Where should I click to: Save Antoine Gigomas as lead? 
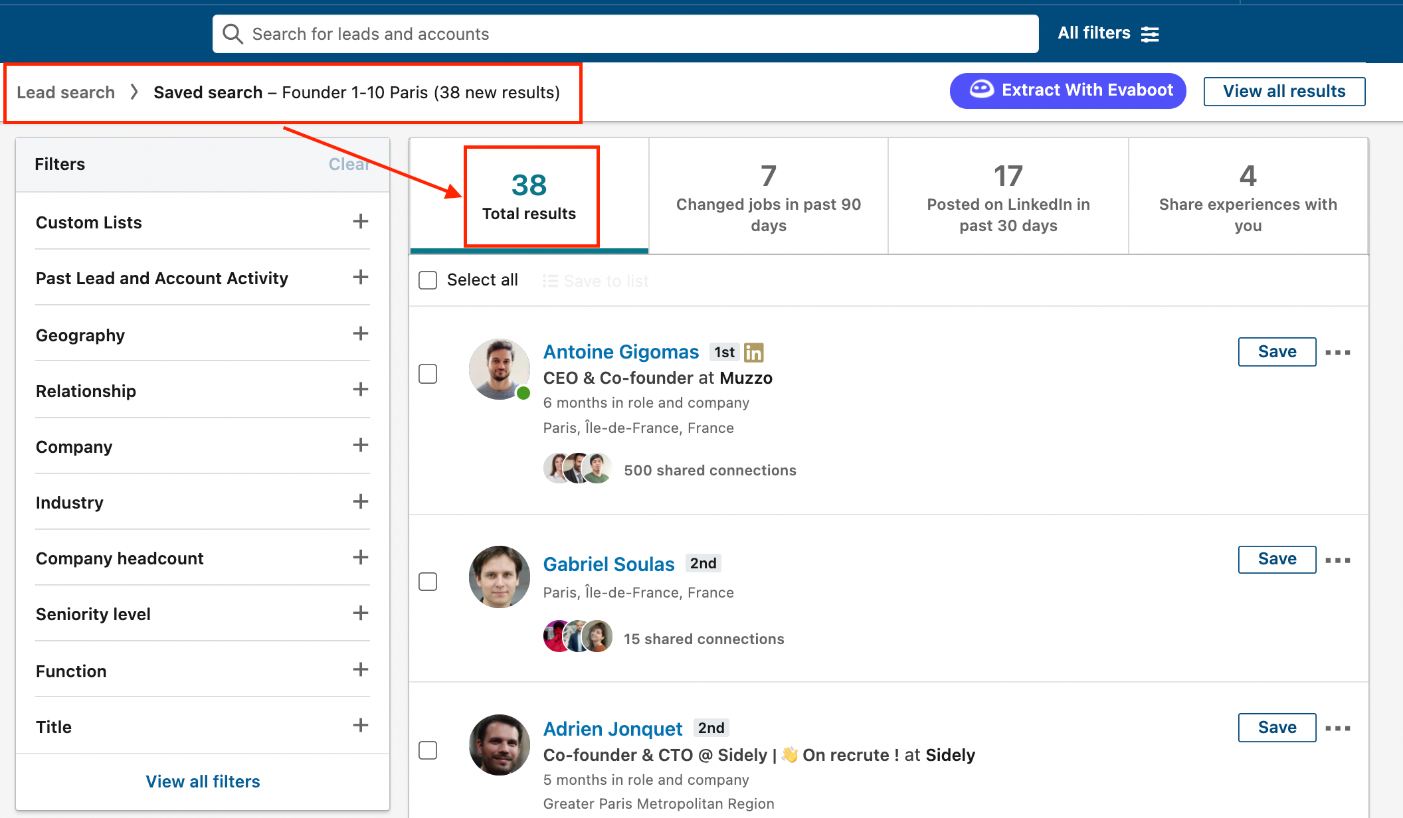tap(1277, 352)
